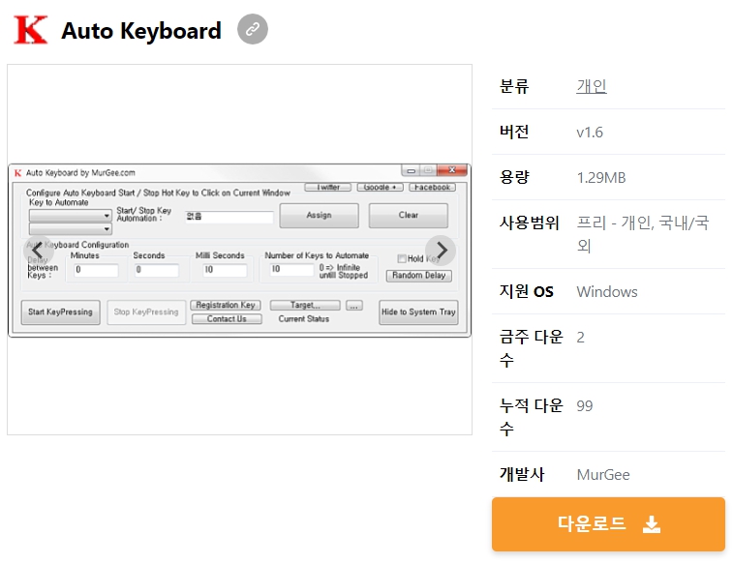Click the file size text 1.29MB
Viewport: 733px width, 564px height.
pos(601,177)
